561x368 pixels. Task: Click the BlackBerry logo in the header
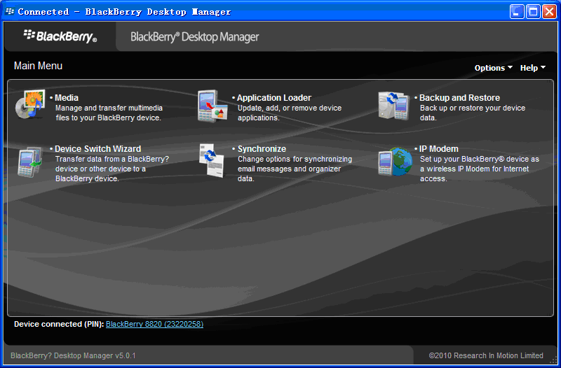pos(60,36)
